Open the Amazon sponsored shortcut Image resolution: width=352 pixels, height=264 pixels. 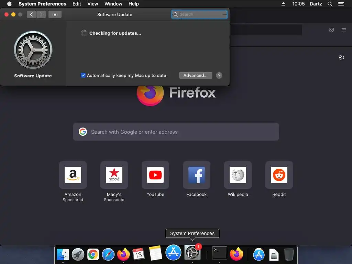pos(73,175)
